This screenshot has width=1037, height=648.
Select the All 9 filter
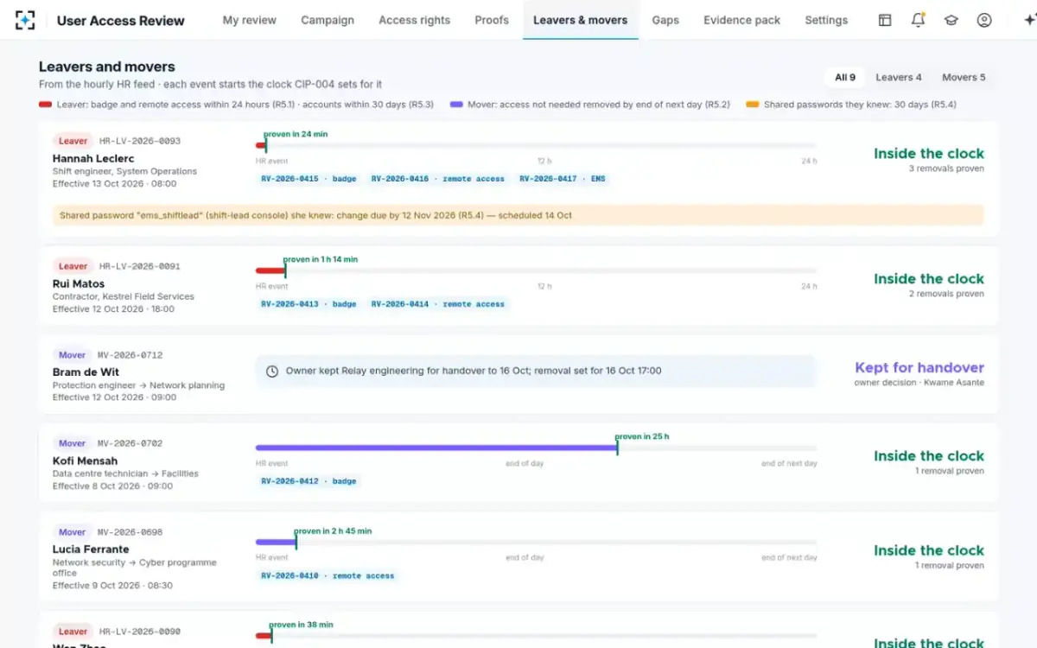pyautogui.click(x=845, y=77)
